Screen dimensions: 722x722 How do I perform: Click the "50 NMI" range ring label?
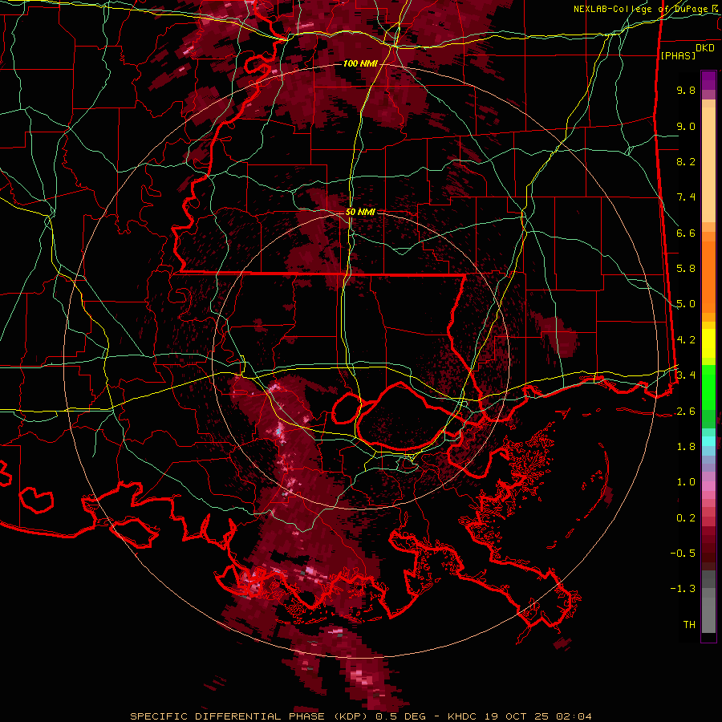click(360, 213)
